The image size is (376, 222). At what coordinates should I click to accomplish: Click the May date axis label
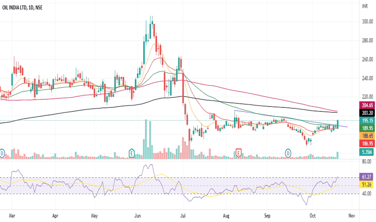[x=94, y=216]
